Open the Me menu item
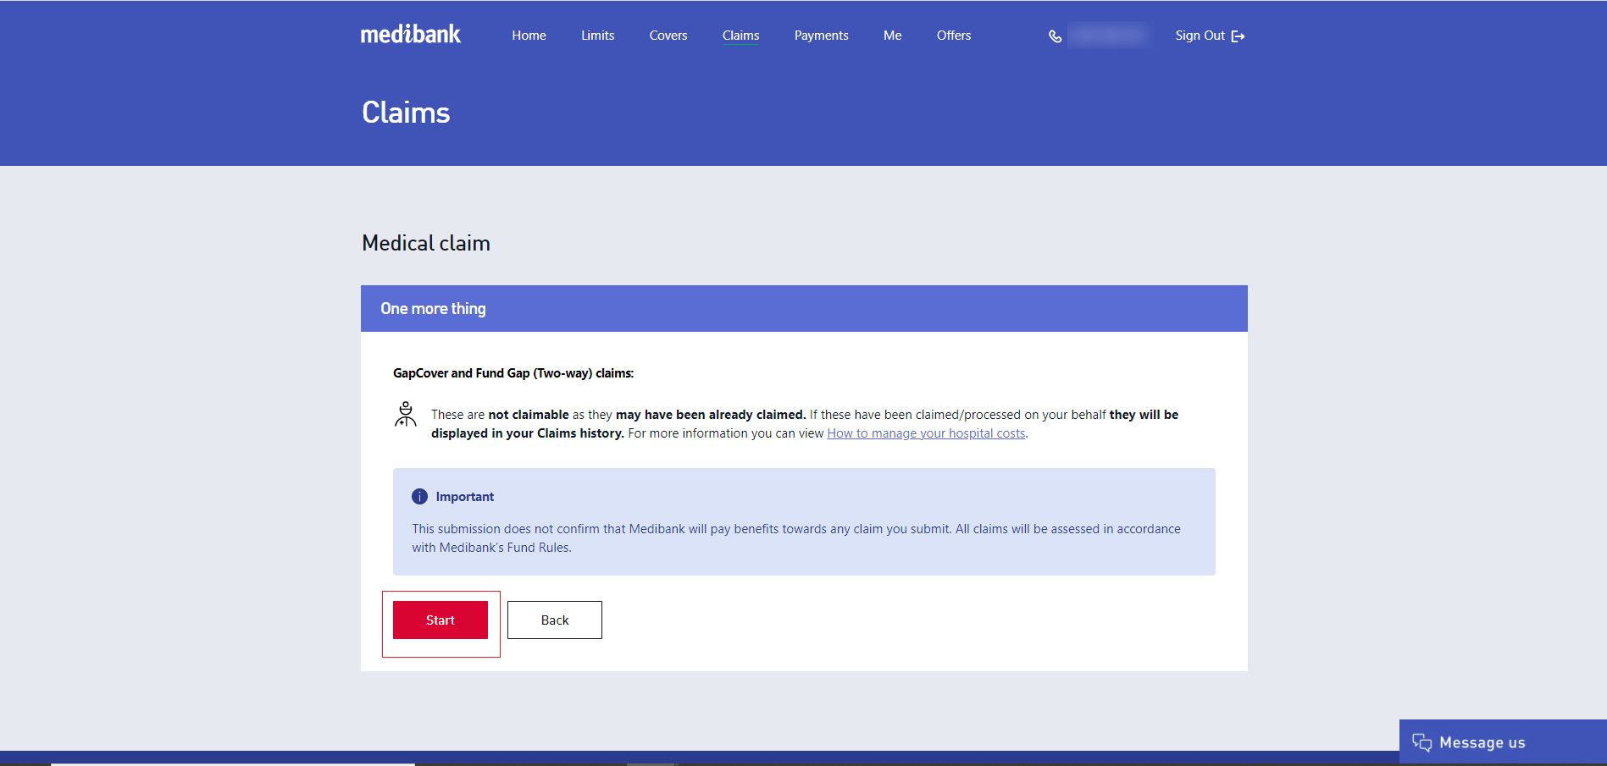This screenshot has width=1607, height=766. pos(892,36)
